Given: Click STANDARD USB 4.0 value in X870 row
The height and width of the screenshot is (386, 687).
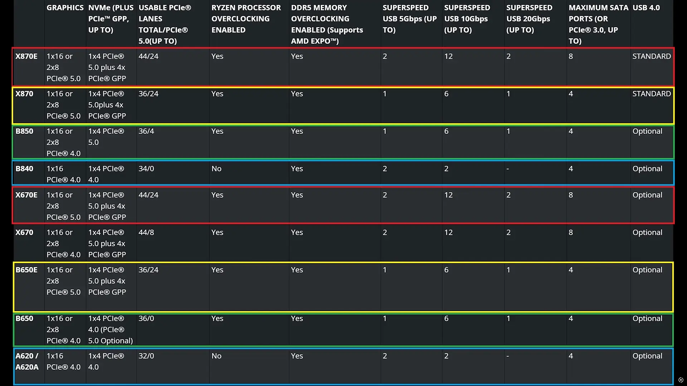Looking at the screenshot, I should pos(652,94).
